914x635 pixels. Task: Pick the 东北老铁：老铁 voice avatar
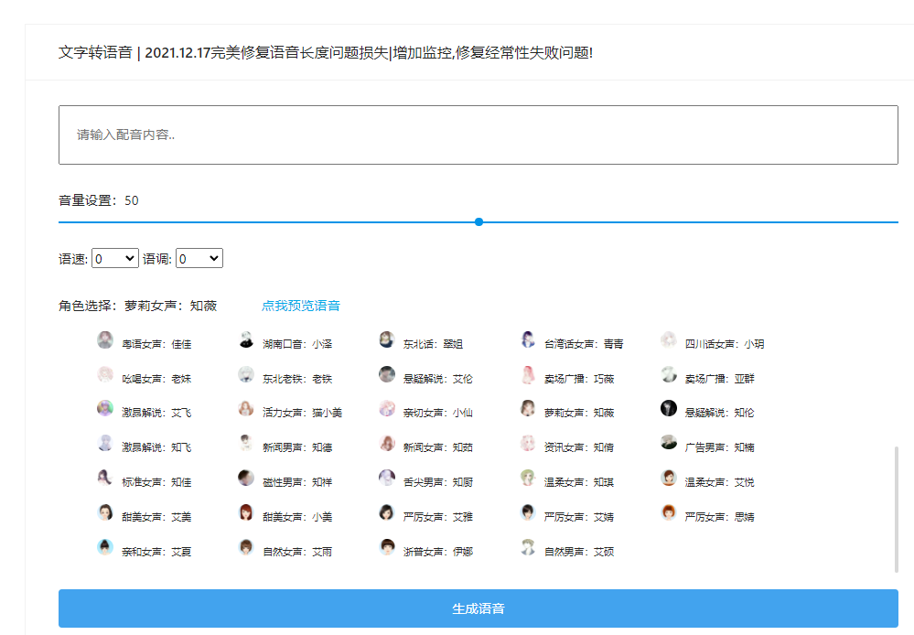(x=246, y=374)
